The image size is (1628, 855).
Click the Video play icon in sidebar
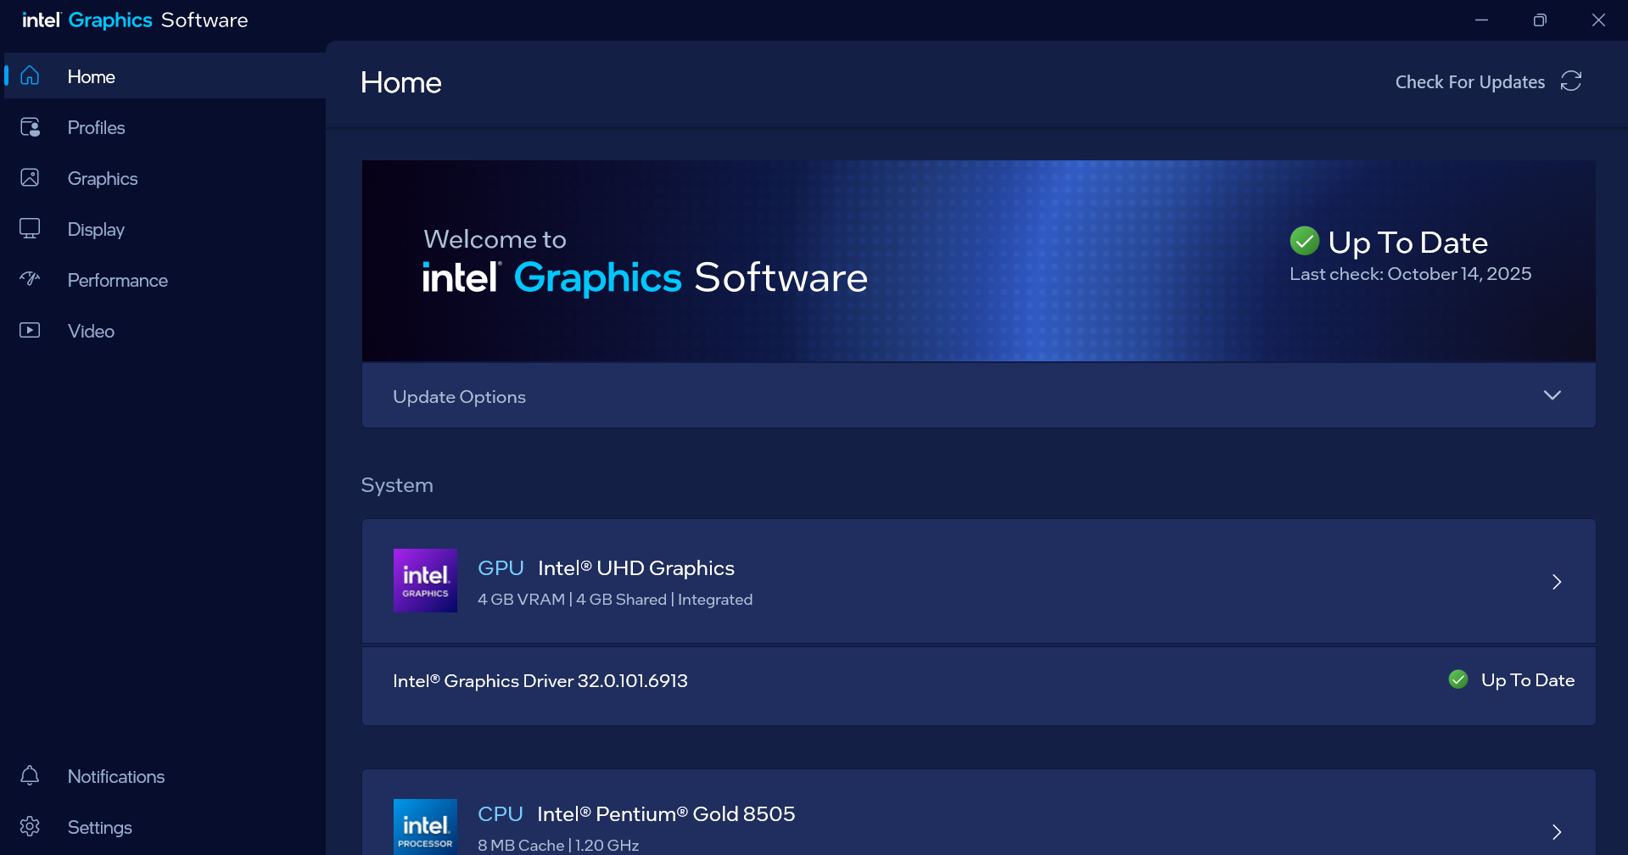pyautogui.click(x=30, y=330)
